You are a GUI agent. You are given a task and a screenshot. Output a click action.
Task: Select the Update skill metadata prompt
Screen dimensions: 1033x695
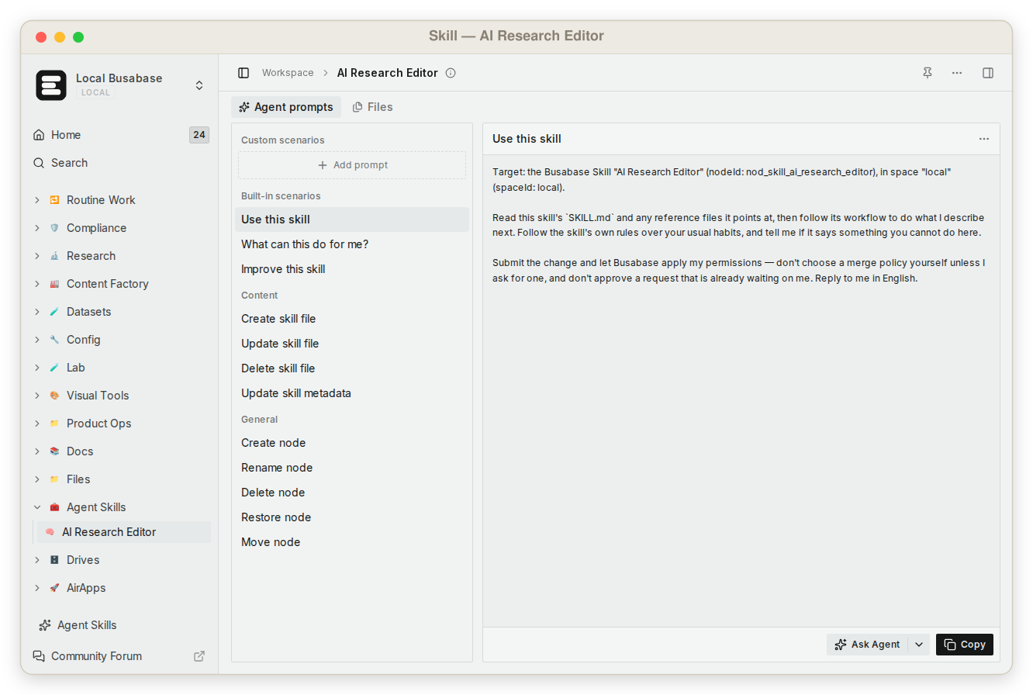click(352, 393)
